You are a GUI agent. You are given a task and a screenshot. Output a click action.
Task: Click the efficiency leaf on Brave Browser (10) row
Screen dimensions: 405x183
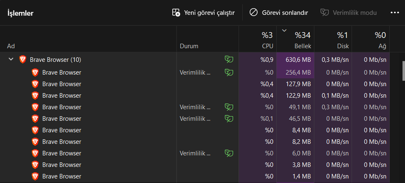(229, 60)
